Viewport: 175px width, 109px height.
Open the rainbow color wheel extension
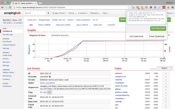pos(151,7)
